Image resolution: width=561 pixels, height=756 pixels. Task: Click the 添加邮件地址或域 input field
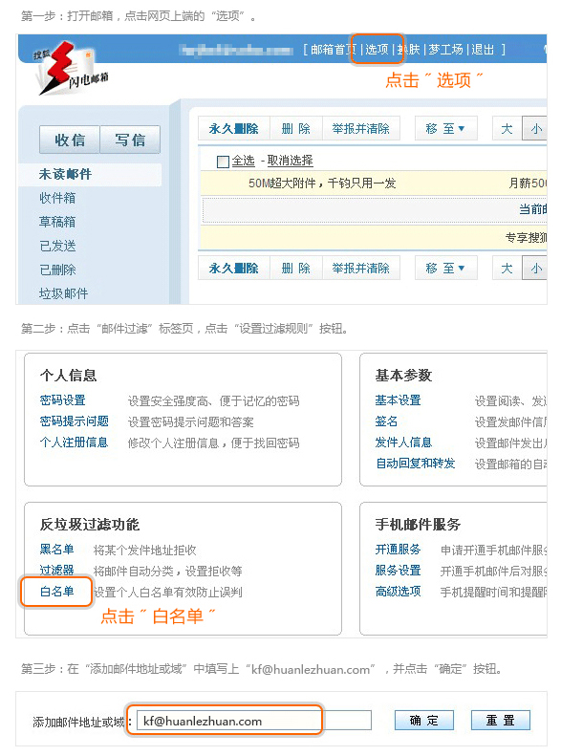pos(254,721)
